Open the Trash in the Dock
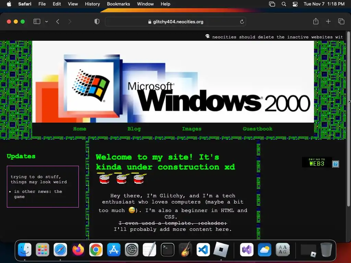351x263 pixels. click(x=326, y=250)
